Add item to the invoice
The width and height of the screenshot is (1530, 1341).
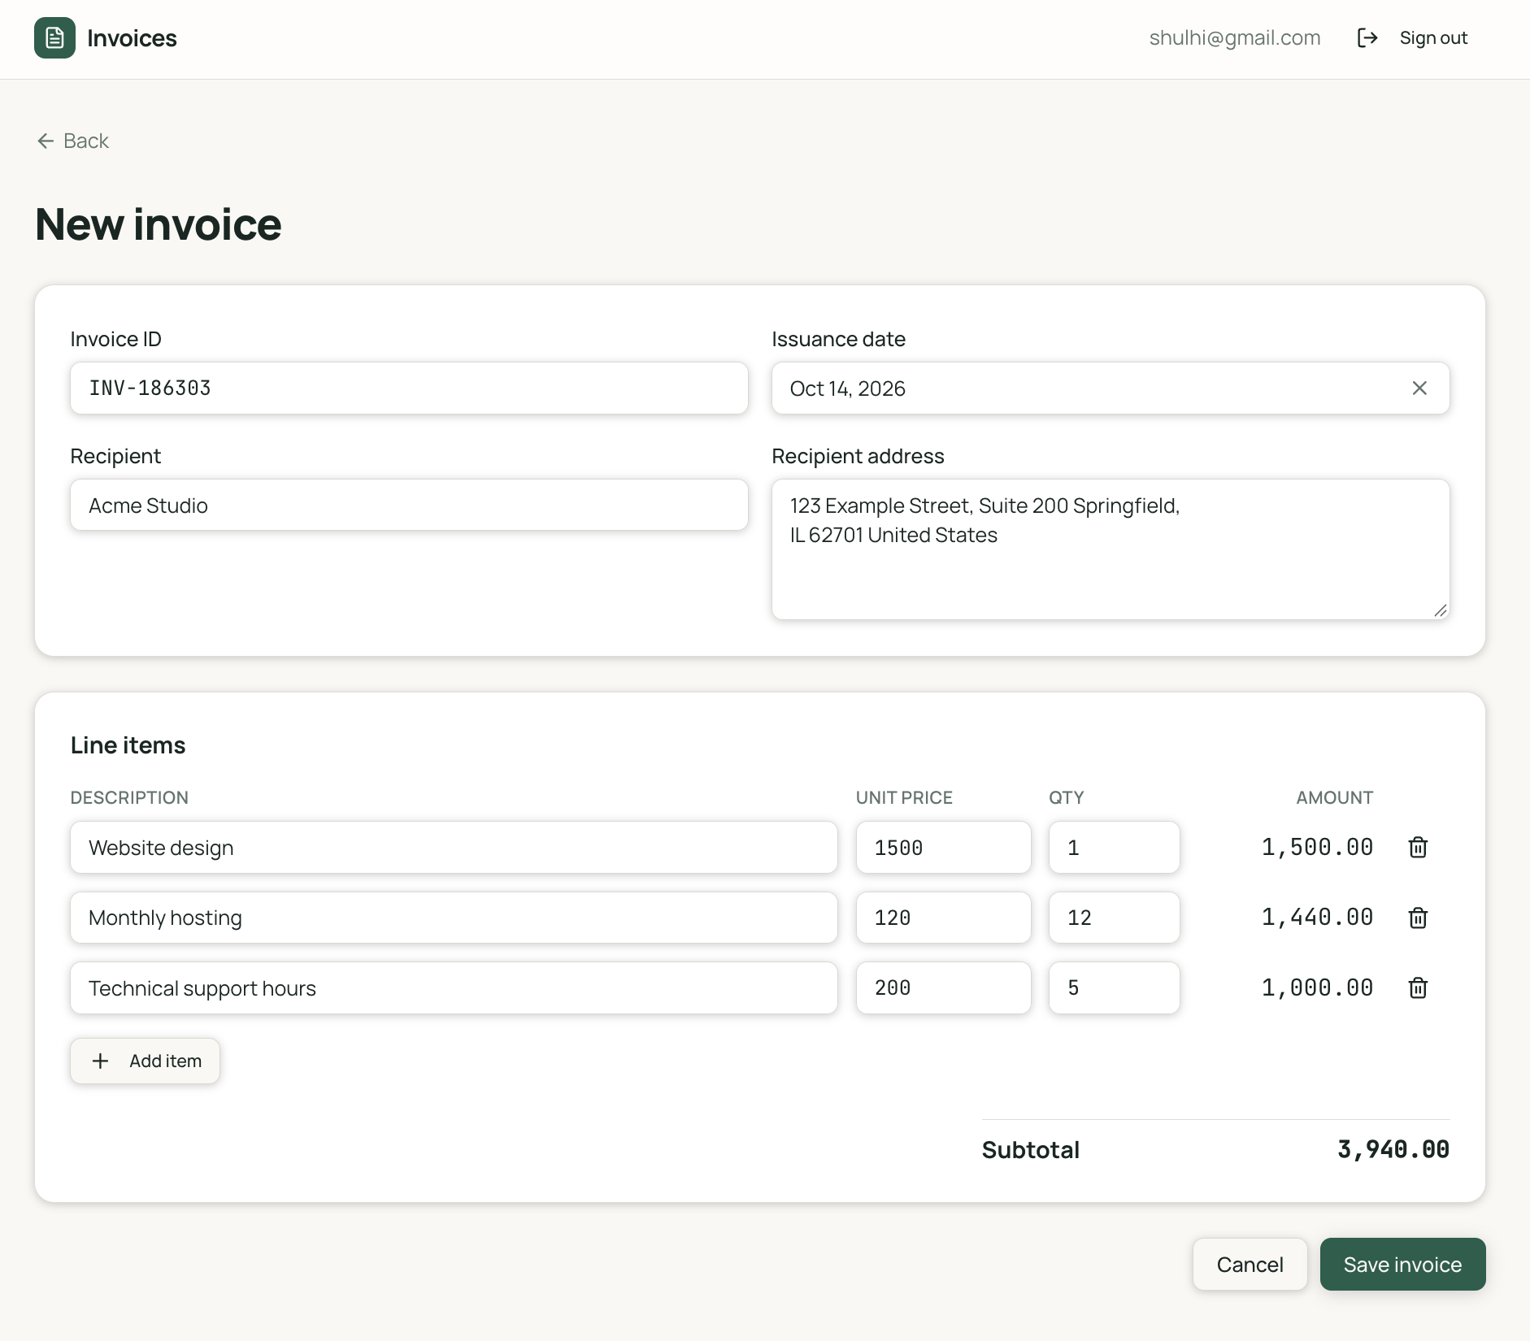(145, 1061)
